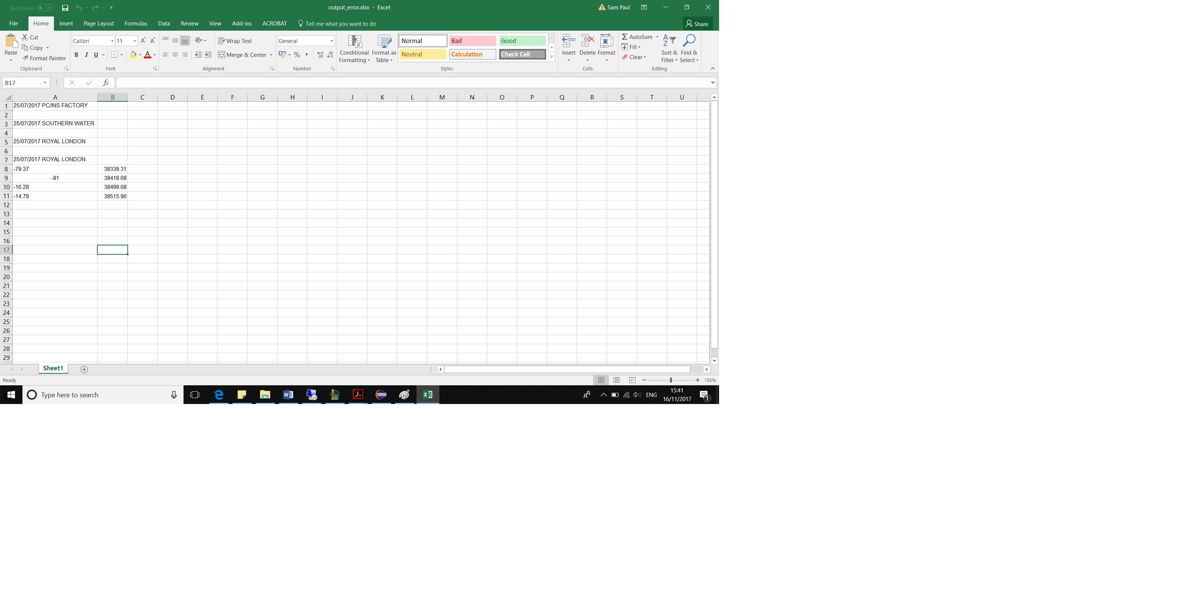Apply the Percent Style number format
Viewport: 1182px width, 606px height.
(296, 55)
